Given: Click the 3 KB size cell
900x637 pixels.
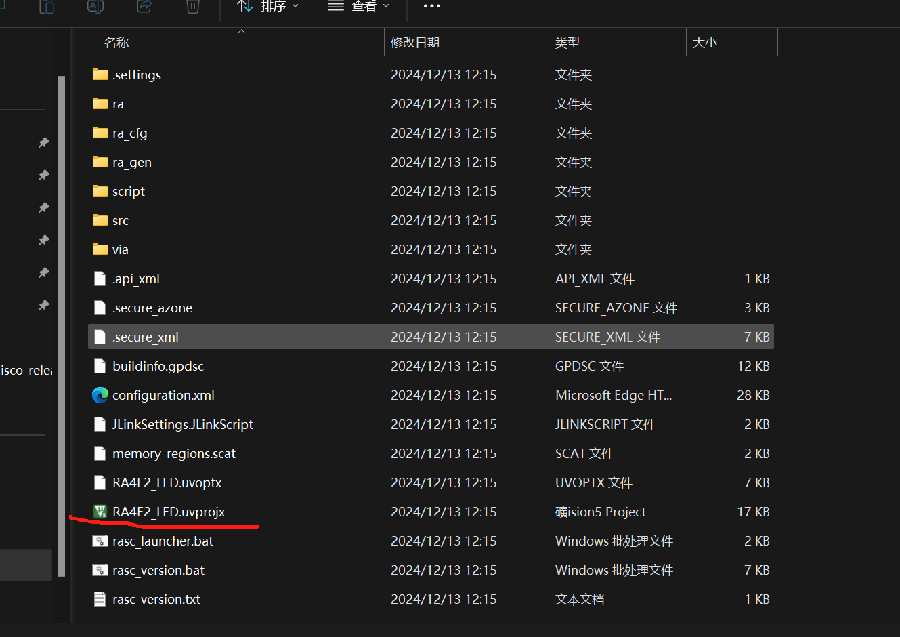Looking at the screenshot, I should (x=757, y=308).
